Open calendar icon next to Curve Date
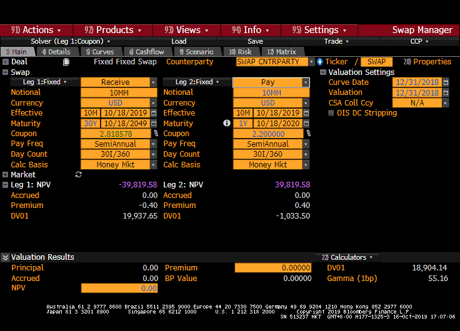The height and width of the screenshot is (331, 460). 446,82
